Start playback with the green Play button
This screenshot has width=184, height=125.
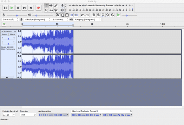[x=12, y=8]
